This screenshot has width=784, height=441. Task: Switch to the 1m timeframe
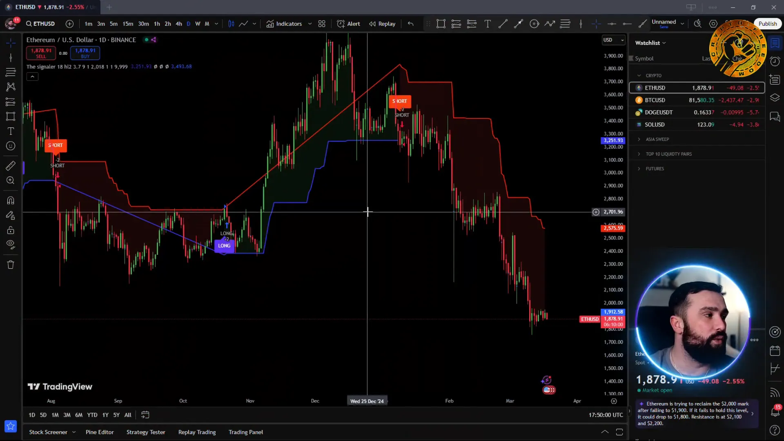tap(88, 24)
